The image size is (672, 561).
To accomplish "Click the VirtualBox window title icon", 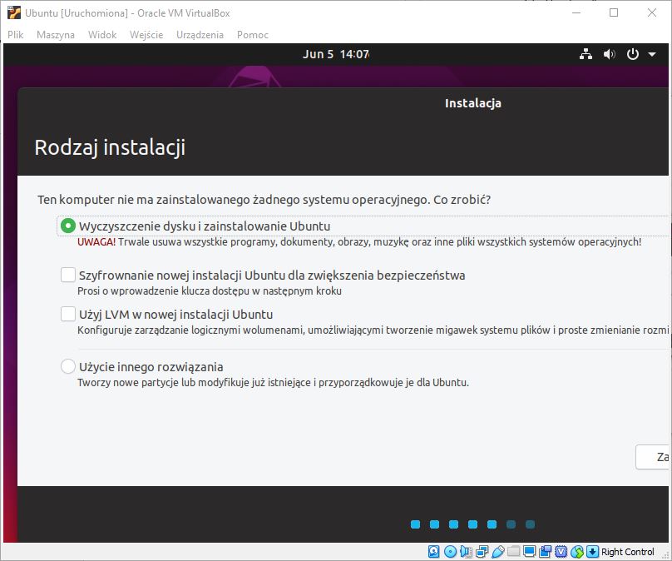I will (14, 12).
